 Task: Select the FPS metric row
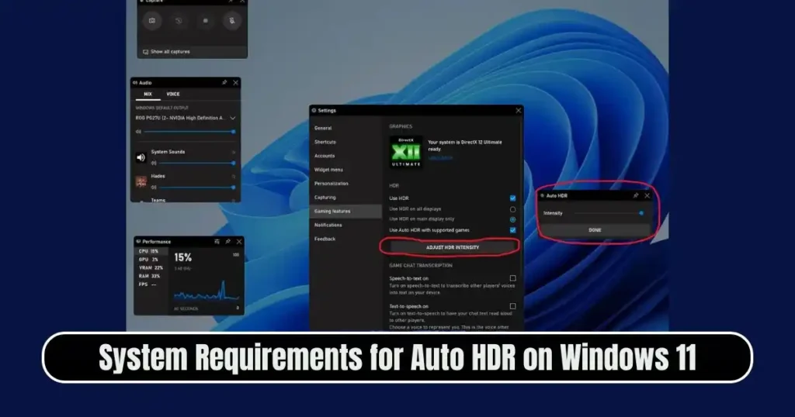pos(151,284)
